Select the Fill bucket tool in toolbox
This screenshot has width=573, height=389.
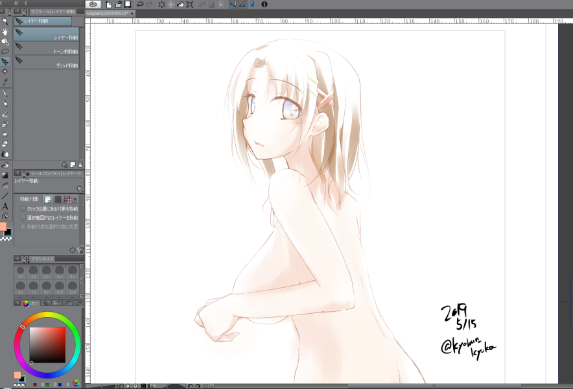(x=5, y=165)
